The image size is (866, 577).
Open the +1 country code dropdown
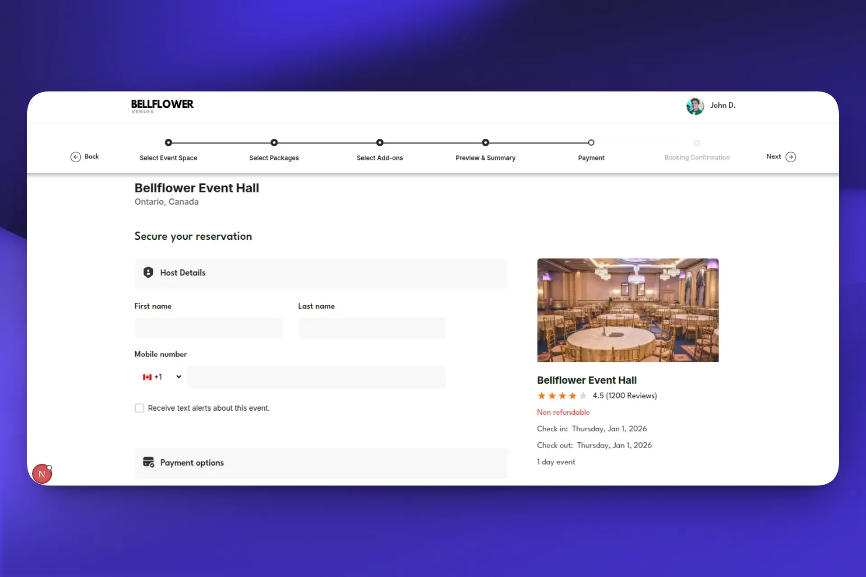coord(162,377)
